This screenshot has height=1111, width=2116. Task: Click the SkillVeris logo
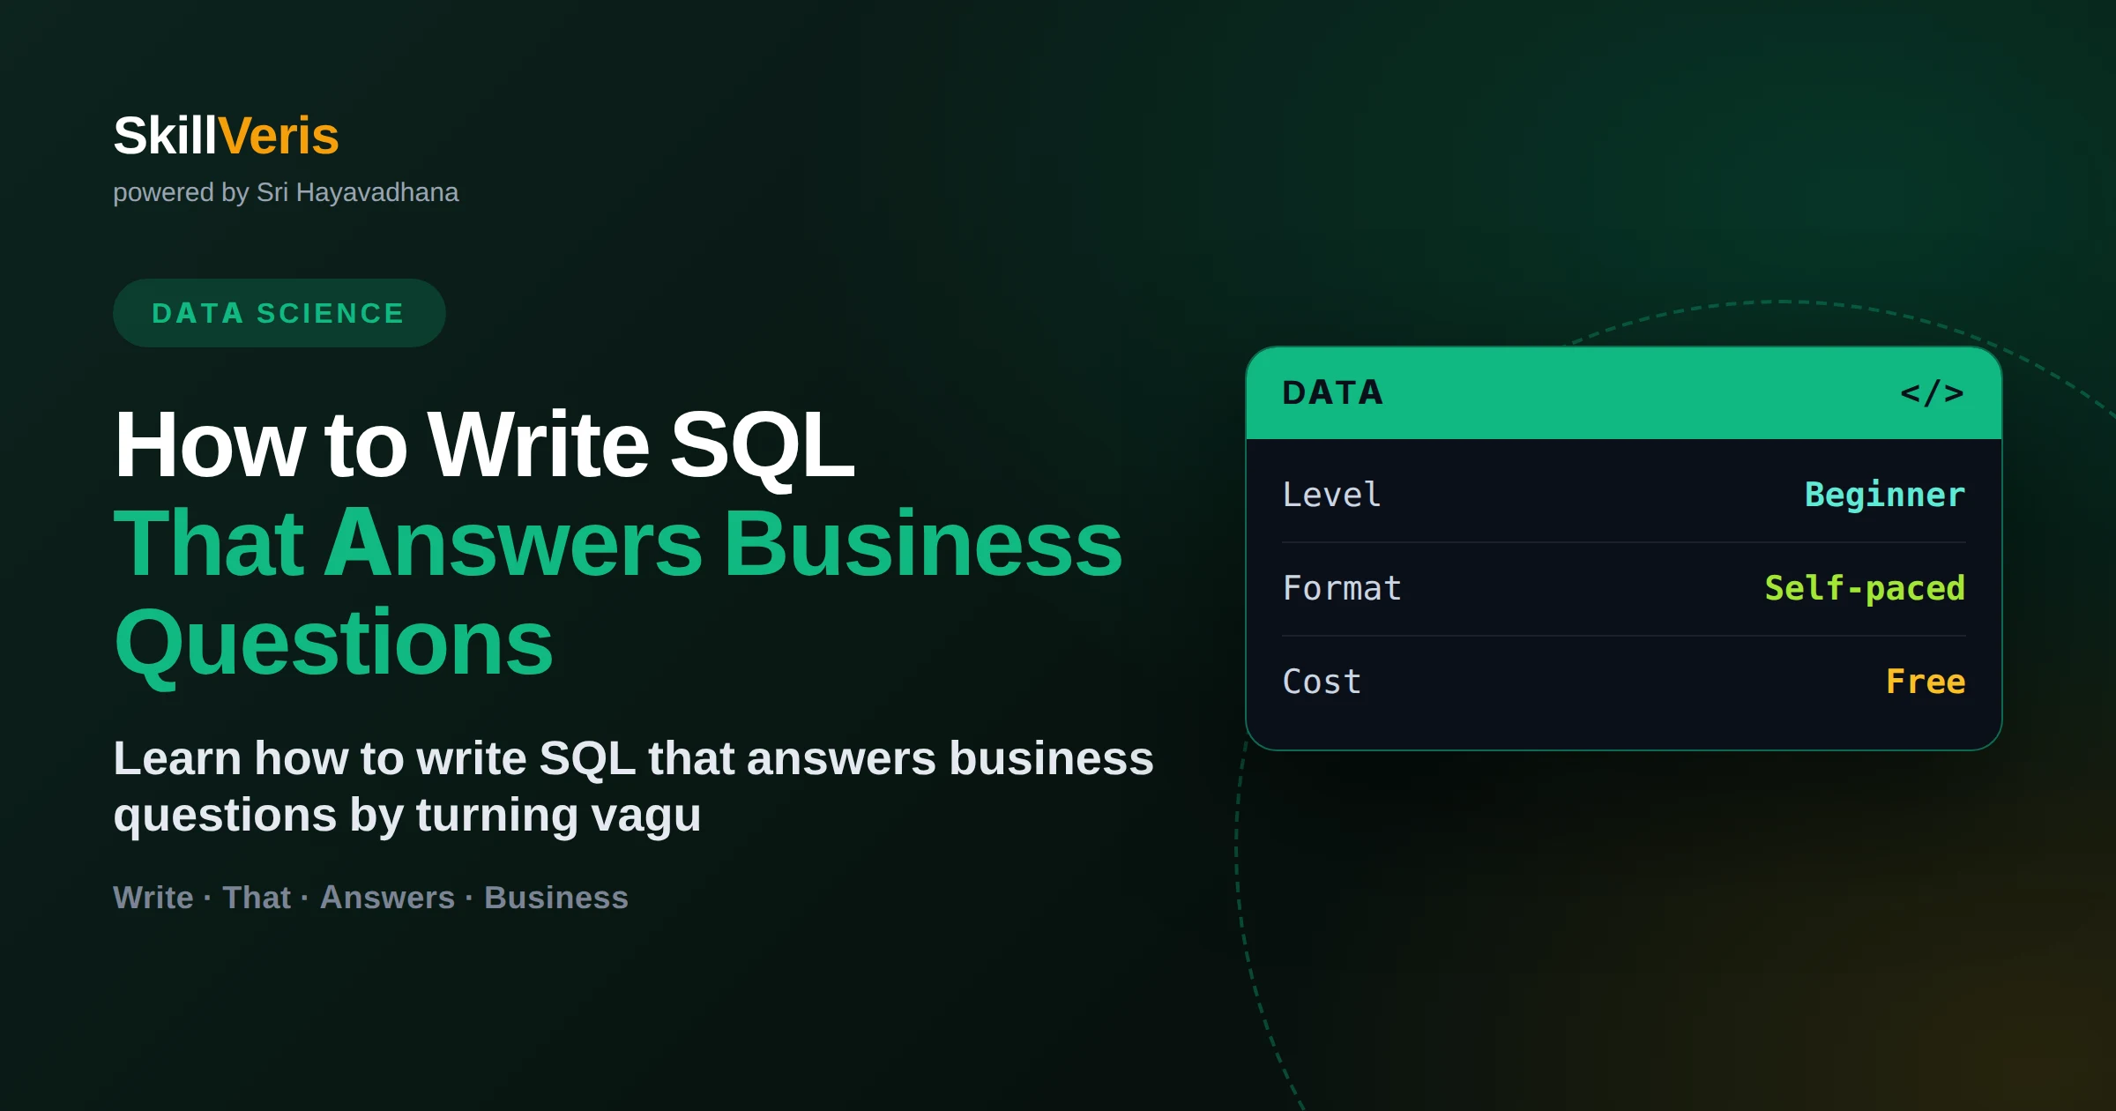pos(226,136)
